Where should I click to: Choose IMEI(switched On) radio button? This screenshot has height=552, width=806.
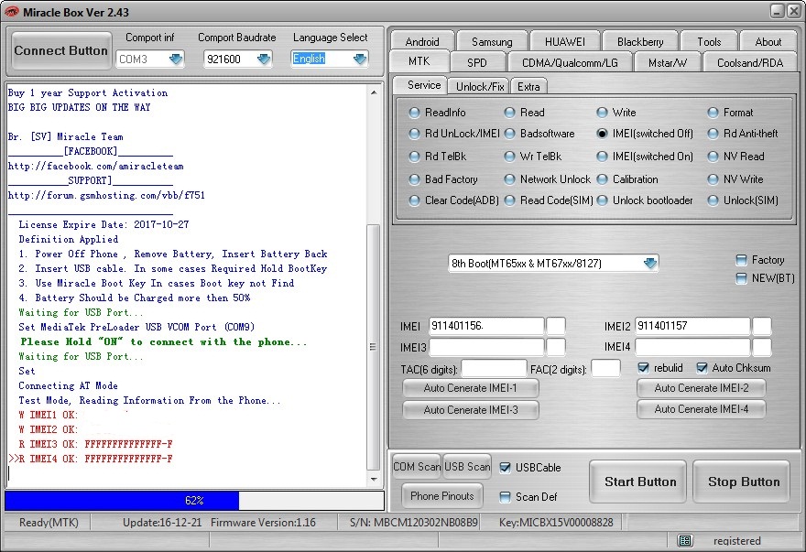pyautogui.click(x=602, y=157)
